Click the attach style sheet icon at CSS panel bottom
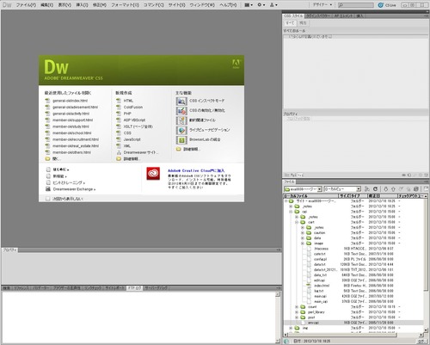Viewport: 430px width, 345px height. 403,175
